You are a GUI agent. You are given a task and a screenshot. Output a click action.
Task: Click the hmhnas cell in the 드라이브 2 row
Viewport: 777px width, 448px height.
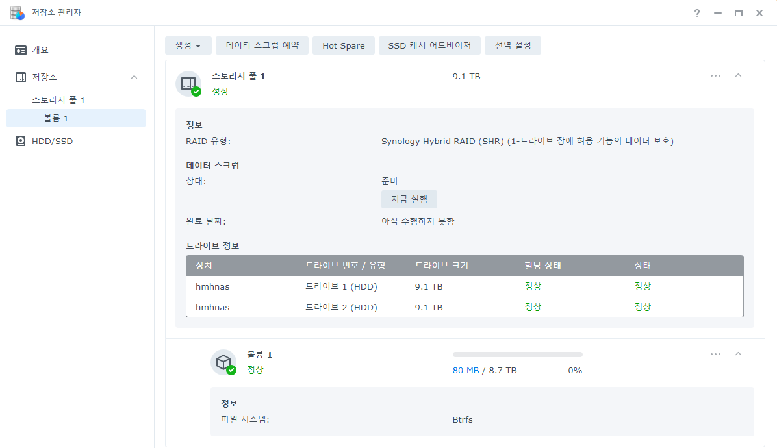212,307
